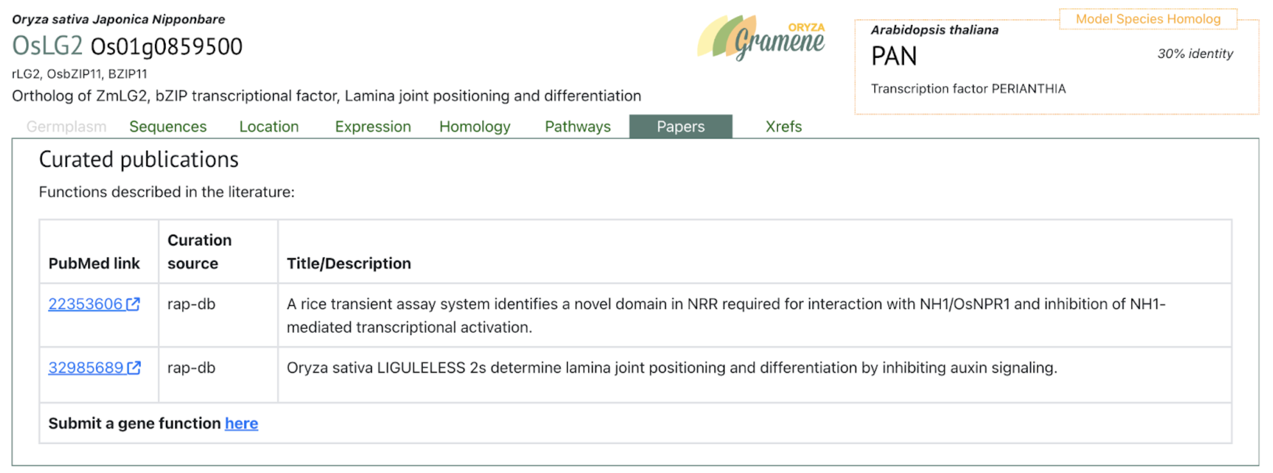Click external link icon beside 32985689
The width and height of the screenshot is (1273, 473).
click(134, 368)
